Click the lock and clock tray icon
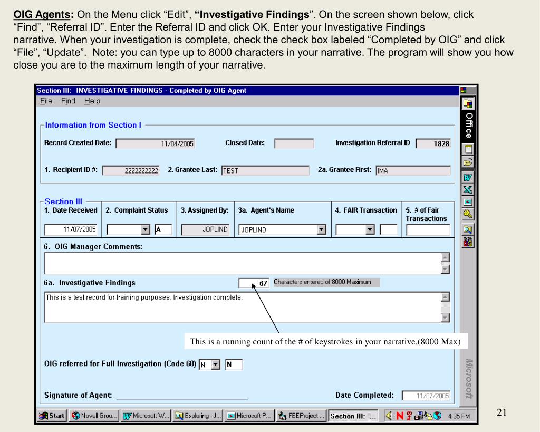 point(428,416)
